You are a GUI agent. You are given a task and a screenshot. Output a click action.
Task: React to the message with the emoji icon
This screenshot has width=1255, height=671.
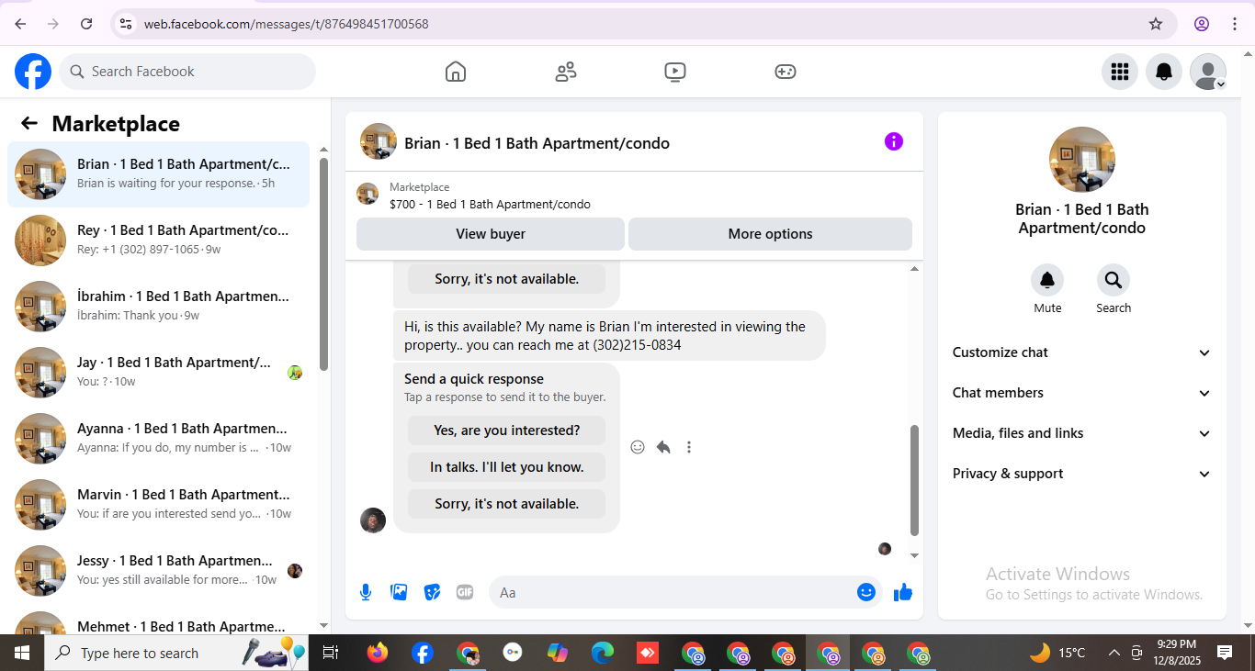(638, 447)
